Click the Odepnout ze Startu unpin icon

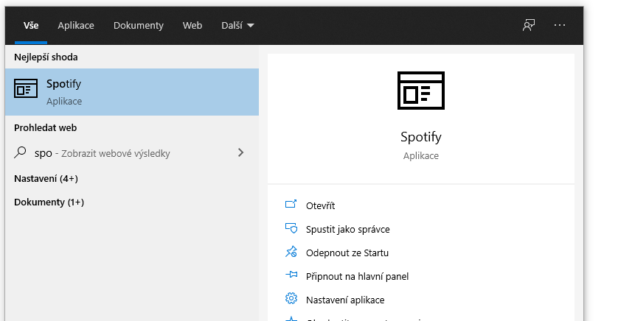(x=291, y=253)
